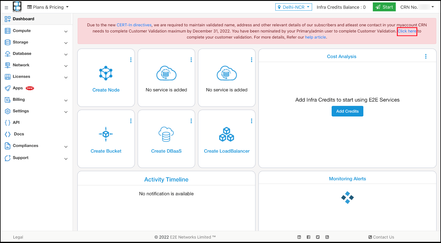This screenshot has width=441, height=243.
Task: Click the Create Node cube icon
Action: click(x=106, y=73)
